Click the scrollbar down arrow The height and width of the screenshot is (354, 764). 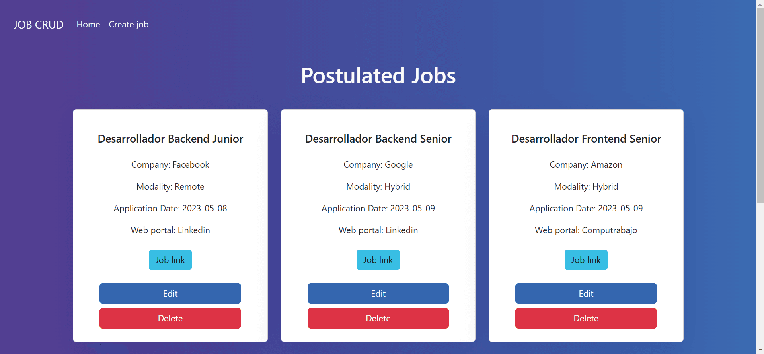click(x=760, y=350)
